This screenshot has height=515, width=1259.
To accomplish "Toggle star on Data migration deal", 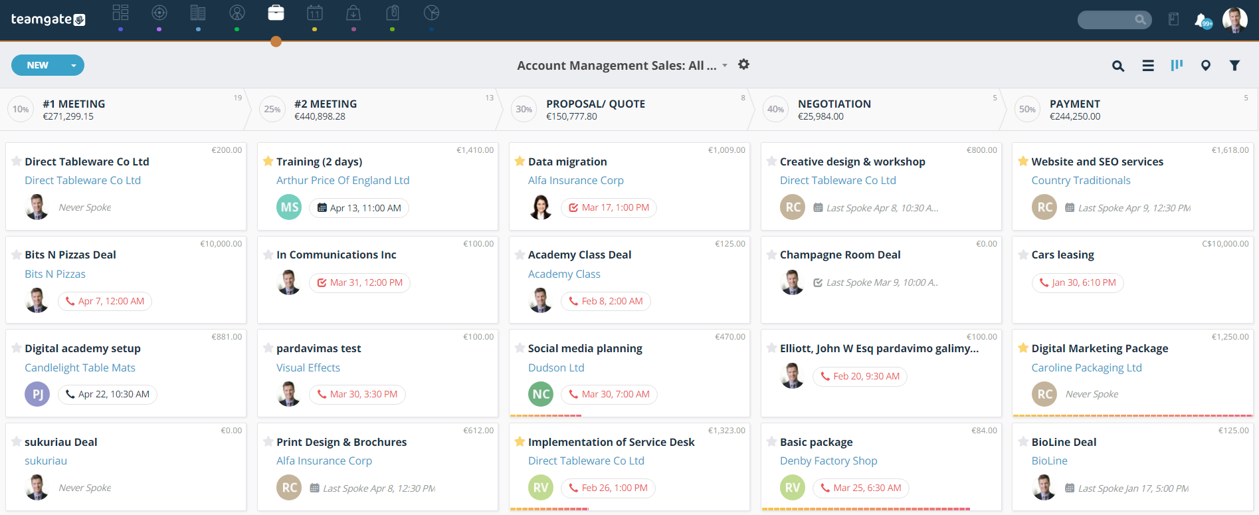I will (520, 161).
